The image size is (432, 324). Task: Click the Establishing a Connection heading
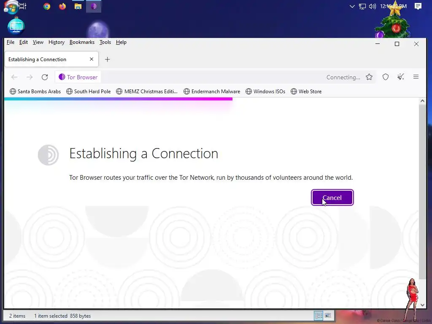[x=143, y=154]
